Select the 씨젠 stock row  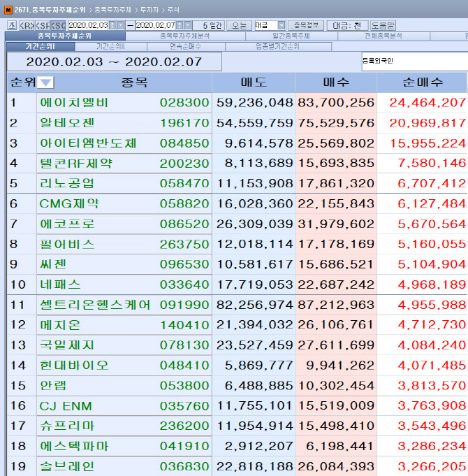(237, 264)
